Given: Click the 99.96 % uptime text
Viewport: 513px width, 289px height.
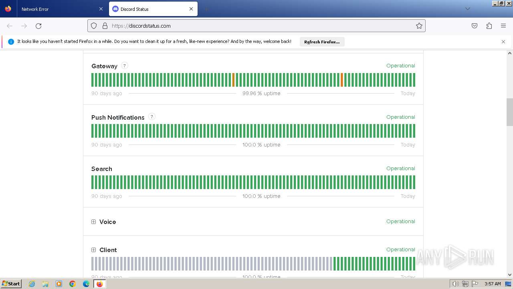Looking at the screenshot, I should 261,94.
